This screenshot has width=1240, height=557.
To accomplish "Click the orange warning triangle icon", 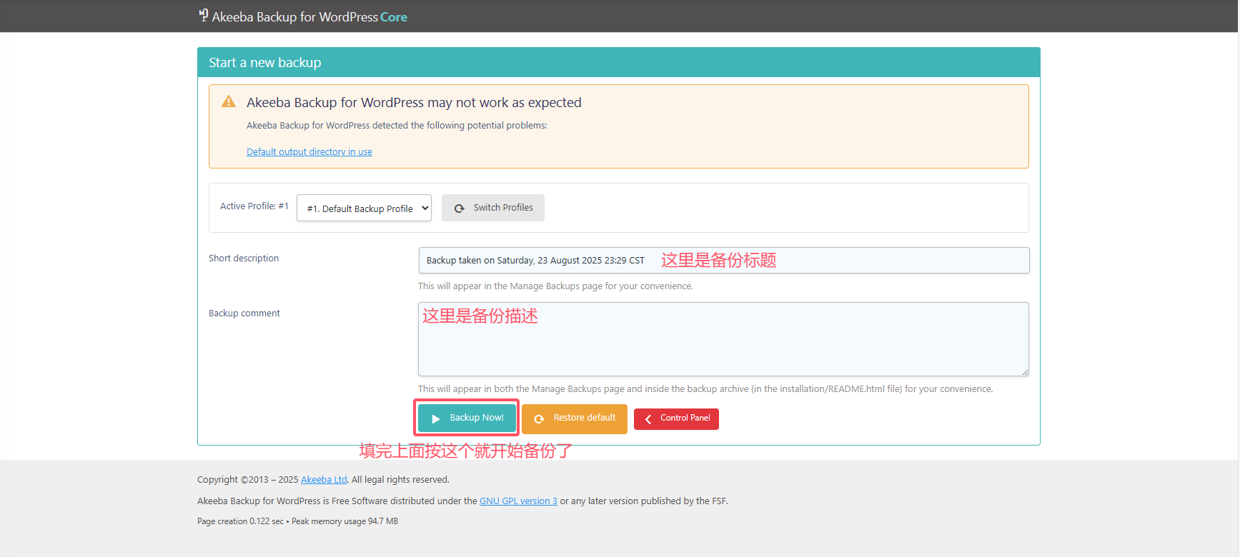I will tap(229, 101).
